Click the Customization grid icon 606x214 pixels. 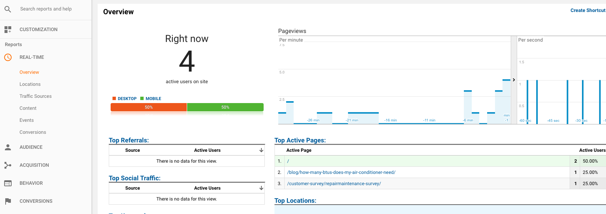click(x=8, y=29)
